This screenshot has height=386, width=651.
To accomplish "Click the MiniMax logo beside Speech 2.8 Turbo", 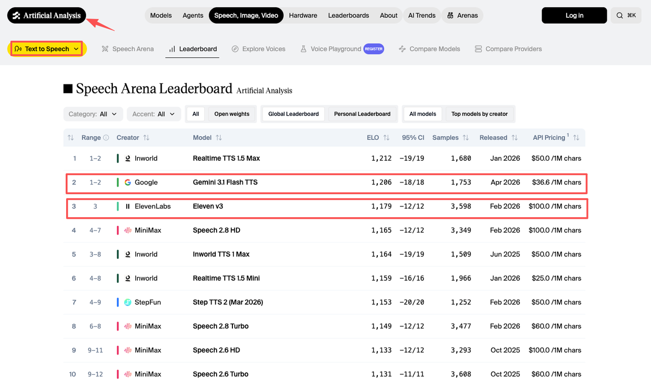I will click(128, 326).
